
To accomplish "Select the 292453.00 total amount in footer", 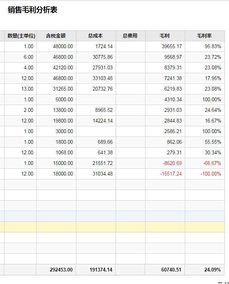I will (56, 270).
